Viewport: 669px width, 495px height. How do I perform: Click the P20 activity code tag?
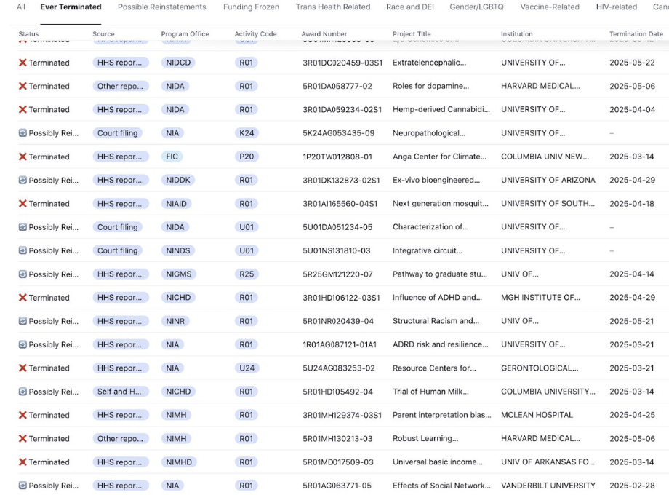247,157
